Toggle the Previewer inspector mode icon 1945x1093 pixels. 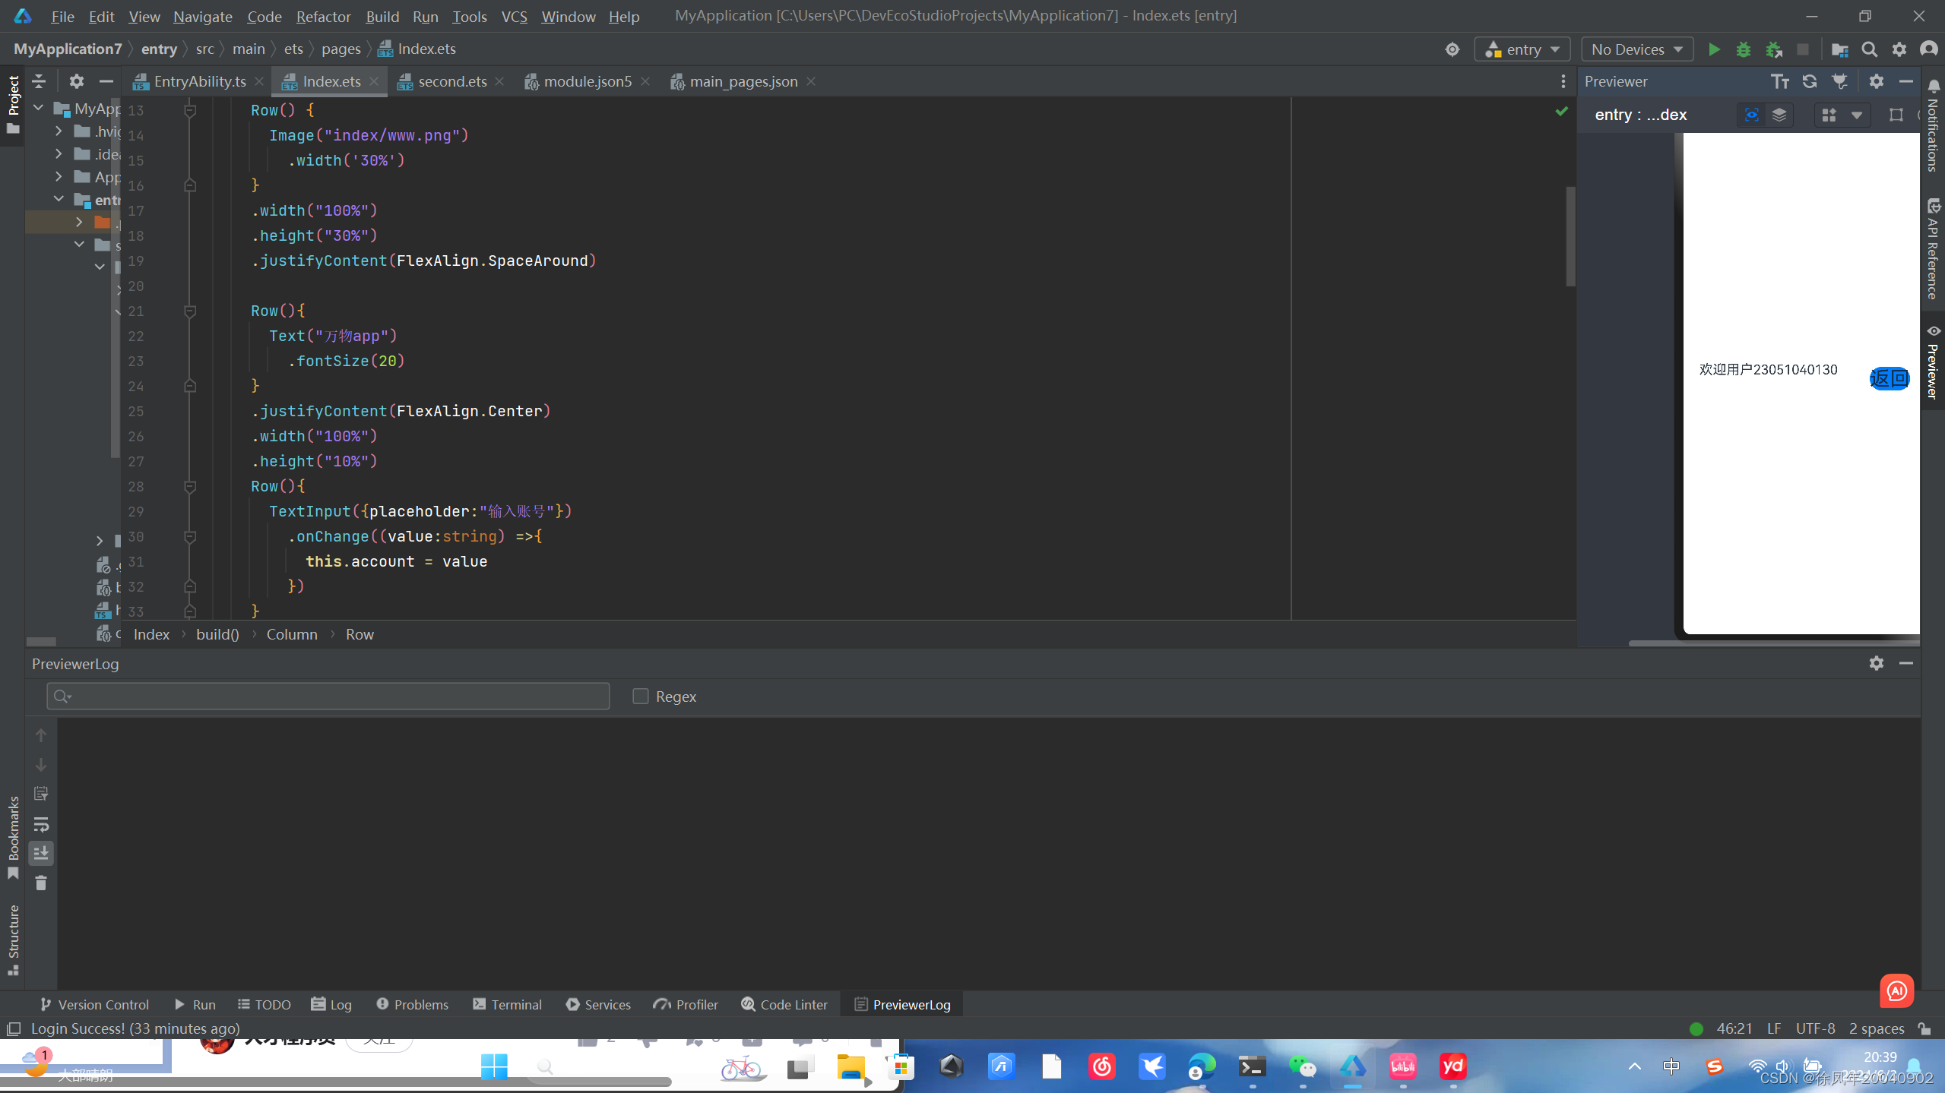(x=1751, y=115)
